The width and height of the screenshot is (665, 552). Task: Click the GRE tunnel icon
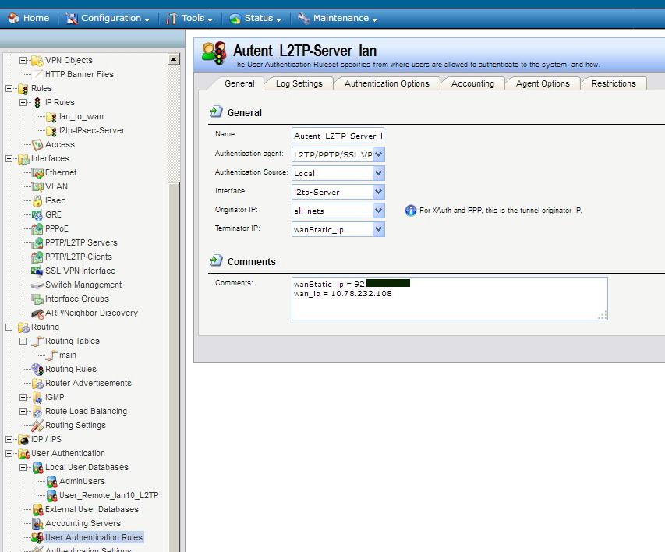point(37,214)
